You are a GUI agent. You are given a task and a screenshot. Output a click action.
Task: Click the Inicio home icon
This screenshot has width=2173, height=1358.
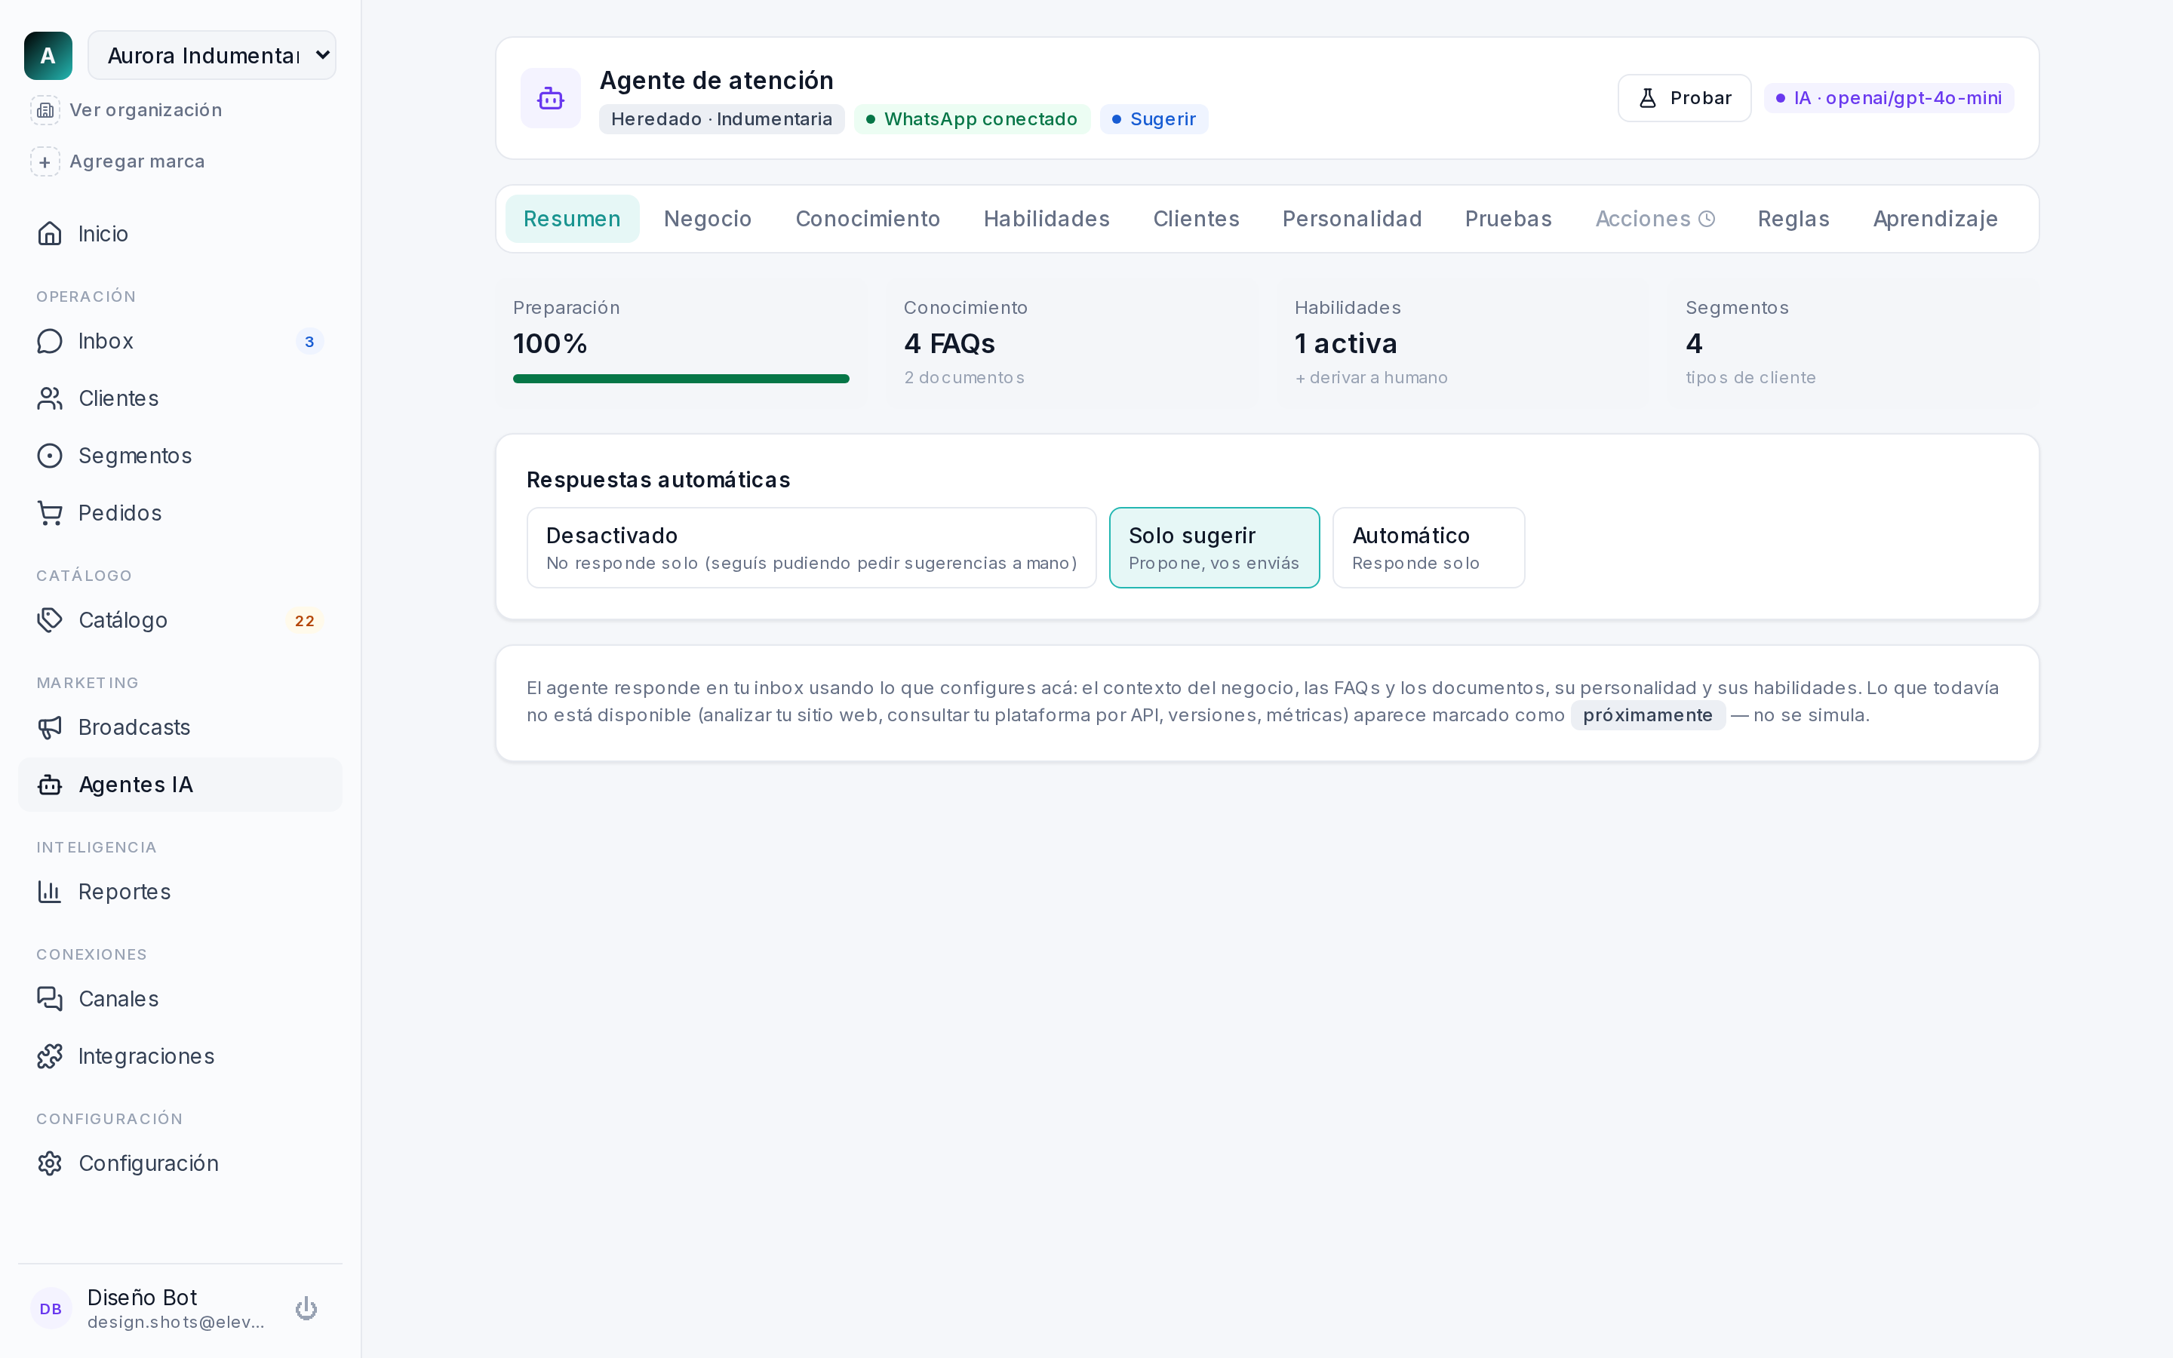[x=51, y=234]
